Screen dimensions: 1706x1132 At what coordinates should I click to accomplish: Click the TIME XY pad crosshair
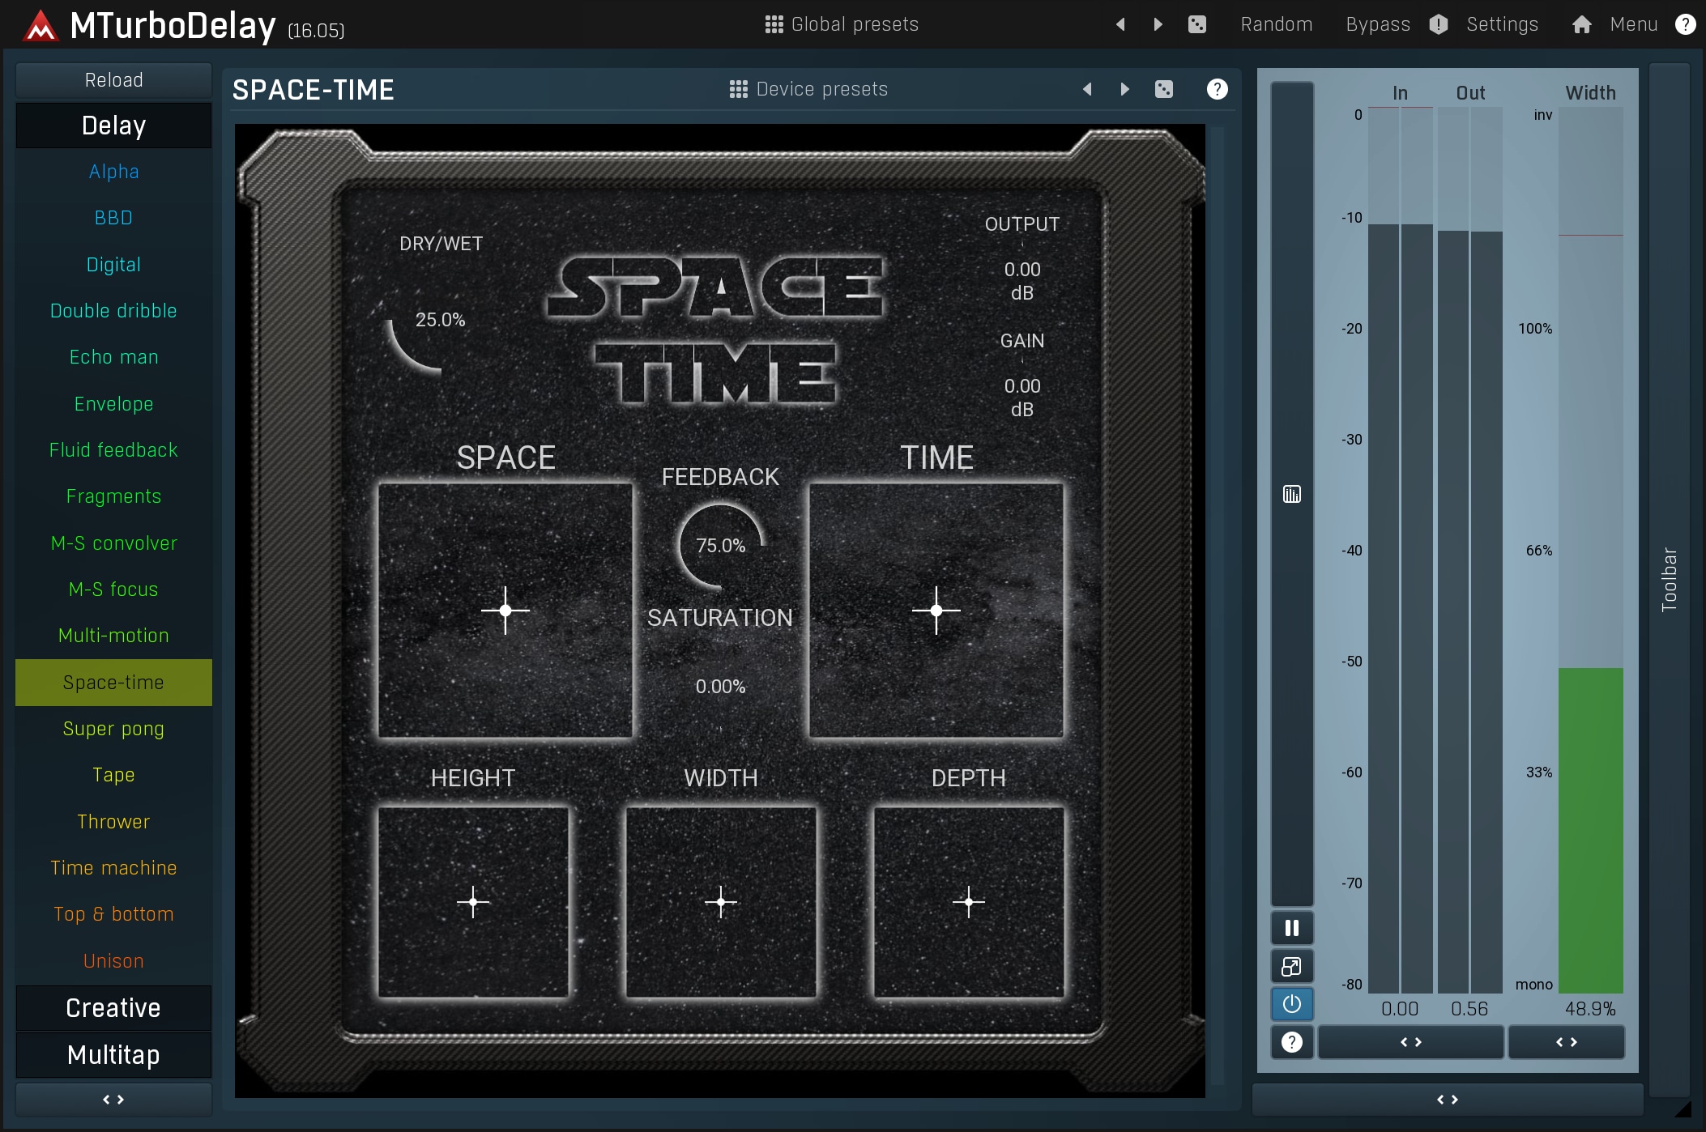pyautogui.click(x=936, y=611)
